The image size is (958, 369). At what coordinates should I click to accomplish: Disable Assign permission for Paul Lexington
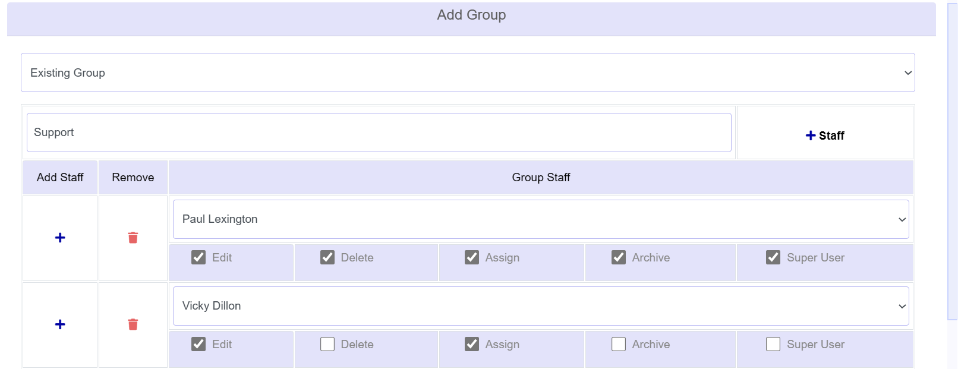(x=472, y=257)
